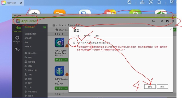Select the 娛樂 category

click(x=28, y=79)
